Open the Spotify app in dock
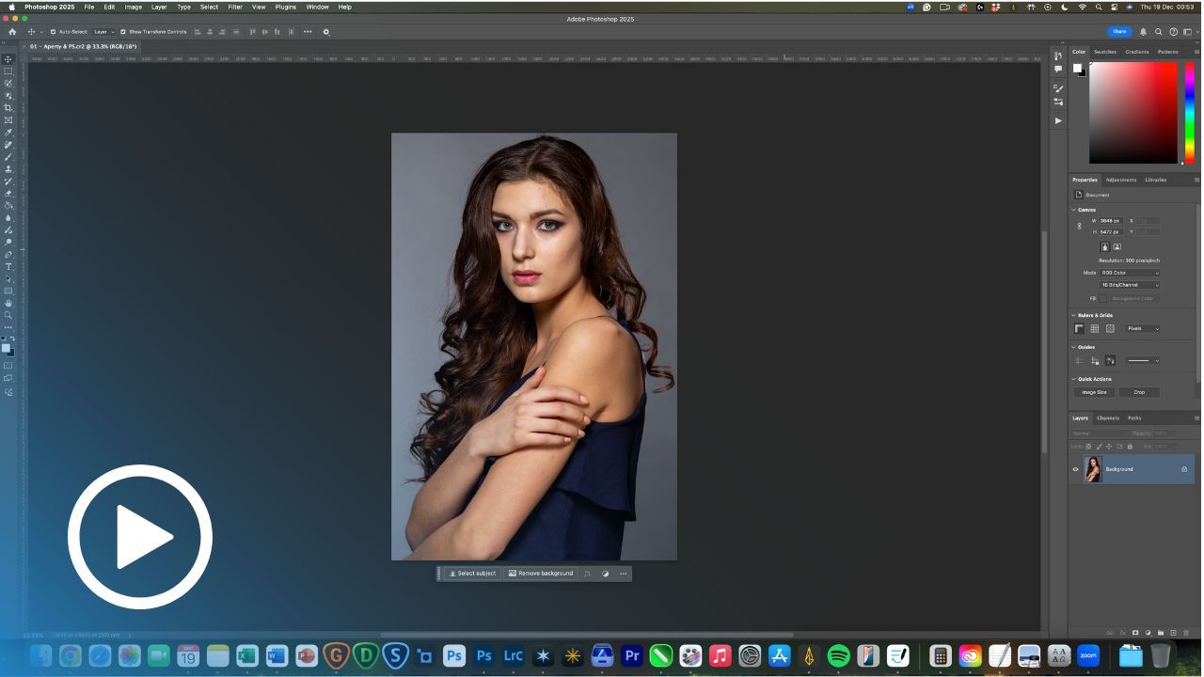Viewport: 1204px width, 677px height. click(838, 656)
